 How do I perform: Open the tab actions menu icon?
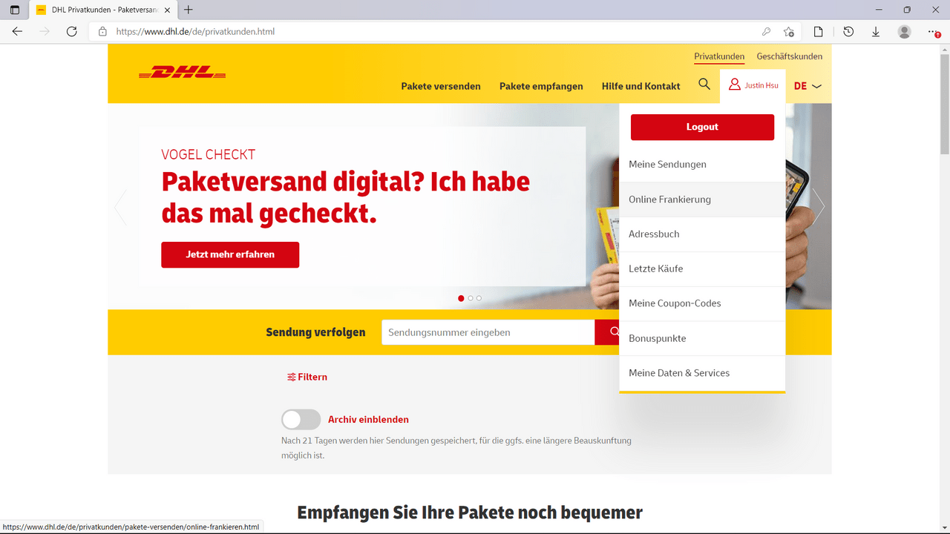pyautogui.click(x=15, y=10)
